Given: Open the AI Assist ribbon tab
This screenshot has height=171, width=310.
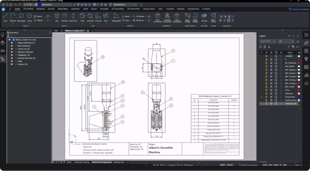Looking at the screenshot, I should pos(206,9).
